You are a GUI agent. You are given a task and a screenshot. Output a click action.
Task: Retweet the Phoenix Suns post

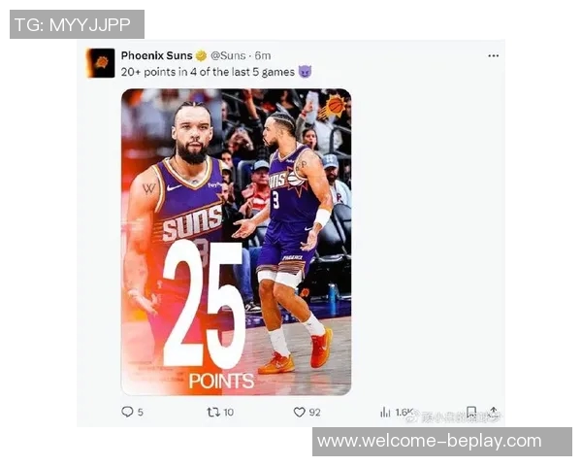pyautogui.click(x=213, y=412)
